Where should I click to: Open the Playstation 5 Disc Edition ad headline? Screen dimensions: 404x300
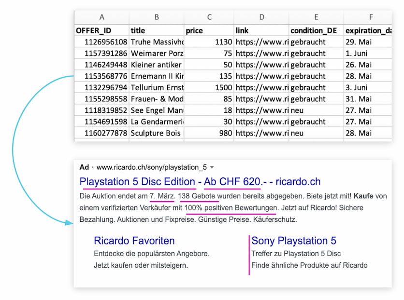click(x=200, y=182)
